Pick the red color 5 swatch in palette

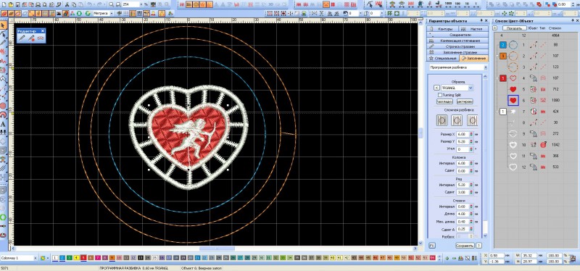tap(83, 258)
